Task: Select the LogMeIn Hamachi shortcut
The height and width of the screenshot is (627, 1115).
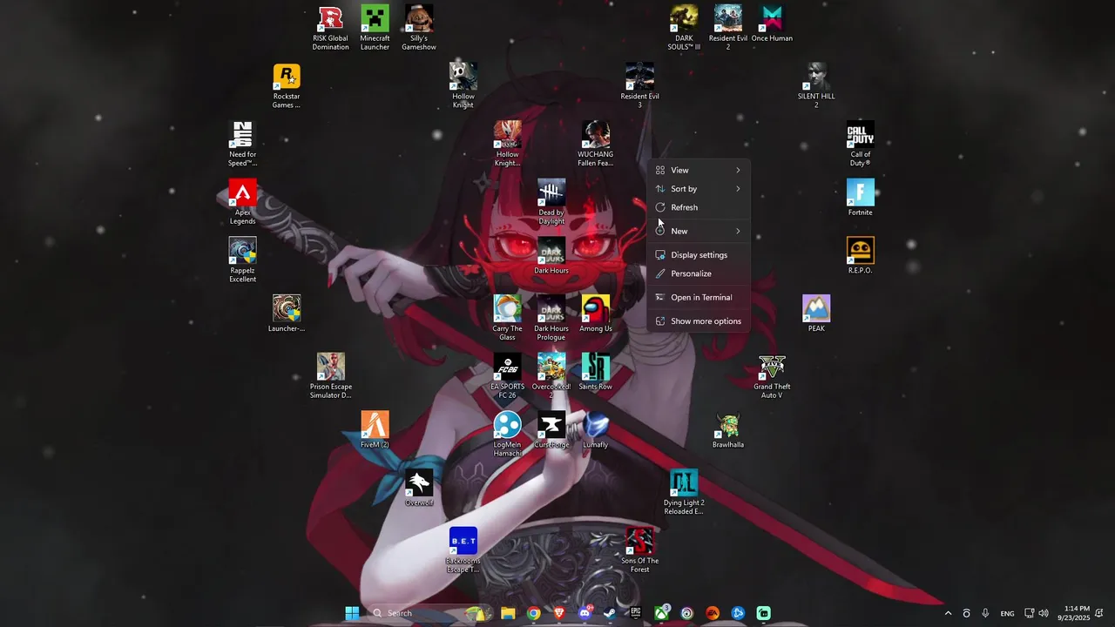Action: [x=507, y=435]
